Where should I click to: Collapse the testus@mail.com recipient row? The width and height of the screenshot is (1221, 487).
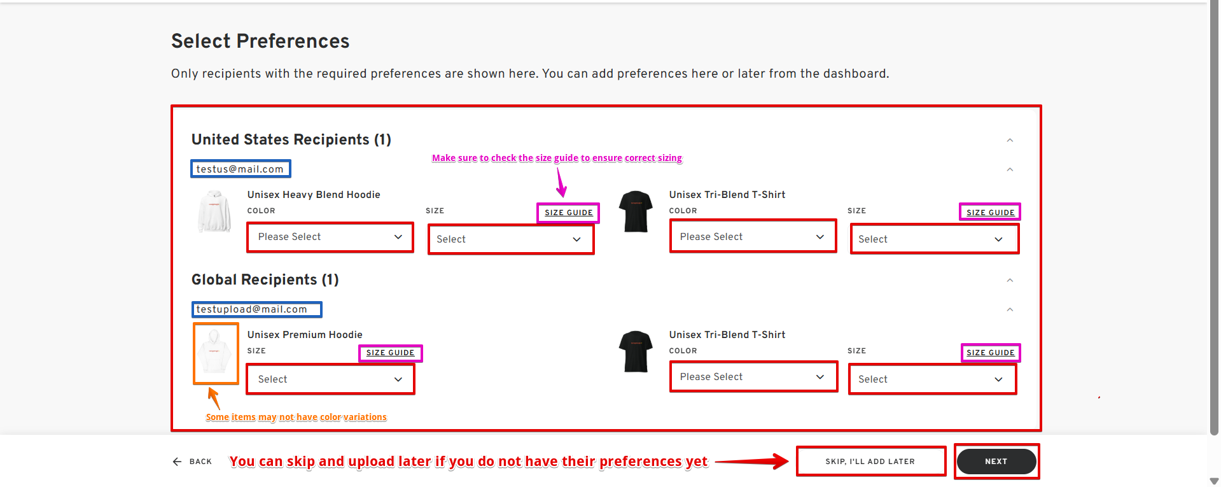tap(1010, 169)
